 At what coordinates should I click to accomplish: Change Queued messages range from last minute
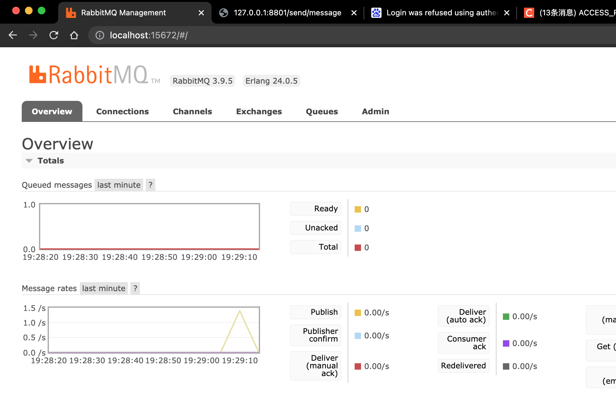tap(119, 185)
